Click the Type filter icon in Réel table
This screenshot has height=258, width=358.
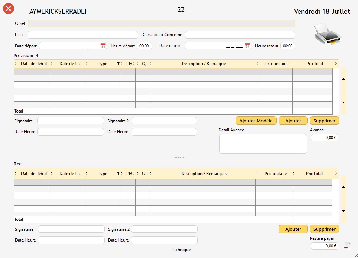click(118, 174)
